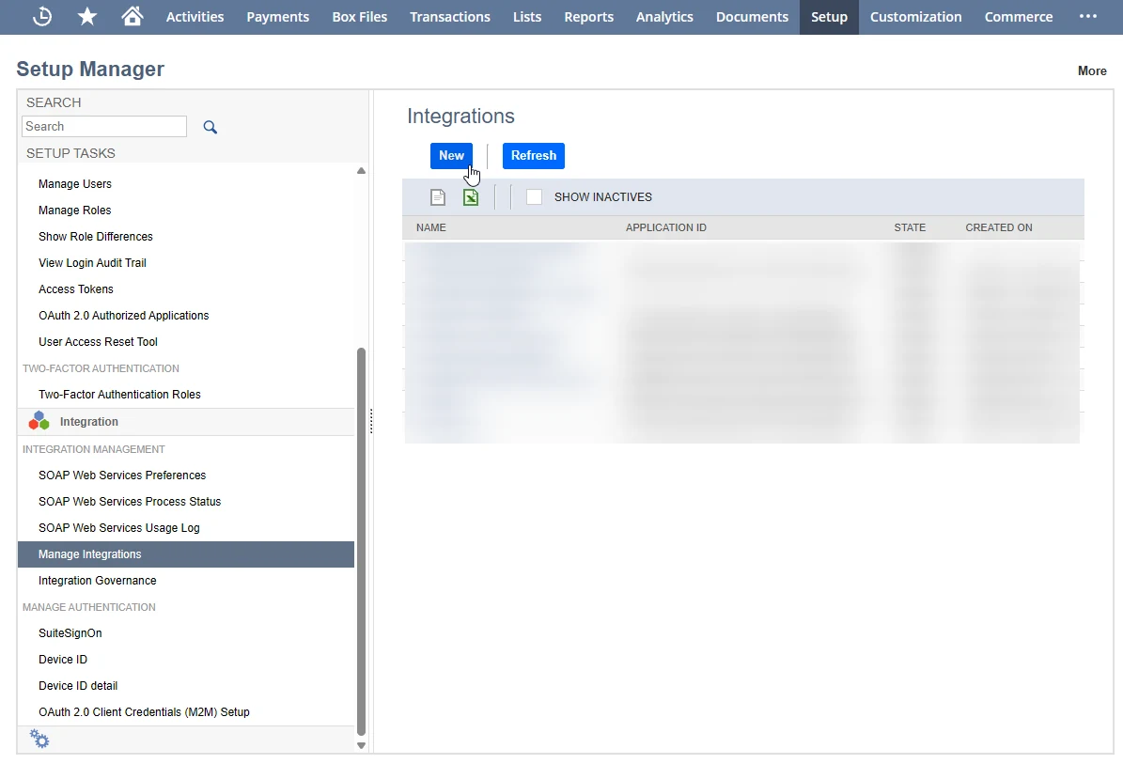Select Manage Integrations
Image resolution: width=1123 pixels, height=764 pixels.
click(x=186, y=554)
